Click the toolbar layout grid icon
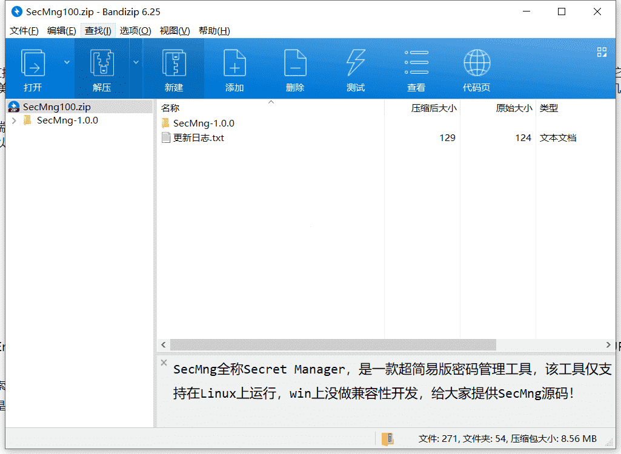Screen dimensions: 621x454 pos(602,52)
